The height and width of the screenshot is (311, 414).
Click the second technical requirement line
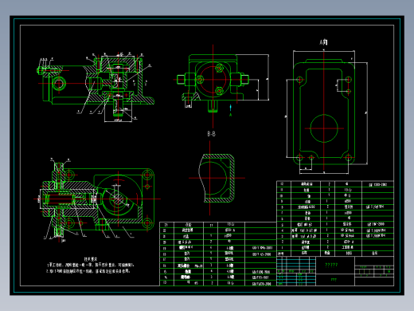pos(88,271)
